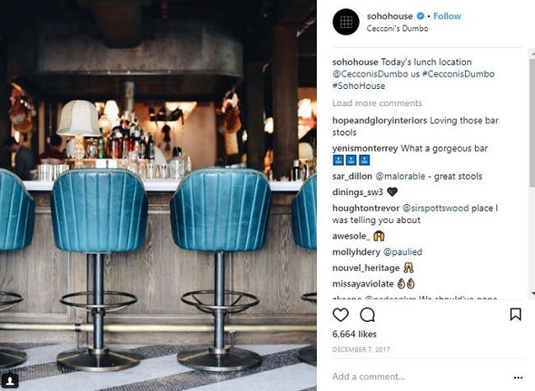View the 6,664 likes list
Screen dimensions: 535x391
pos(354,334)
